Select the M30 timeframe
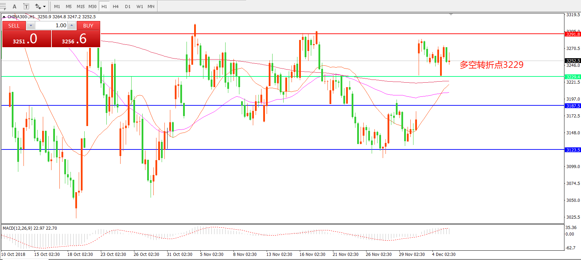Screen dimensions: 581x260 click(92, 6)
